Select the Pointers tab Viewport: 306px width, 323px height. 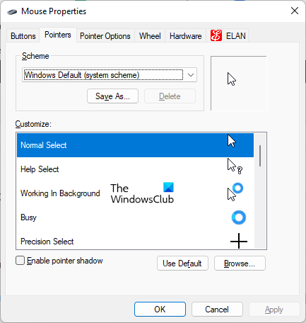pyautogui.click(x=58, y=35)
